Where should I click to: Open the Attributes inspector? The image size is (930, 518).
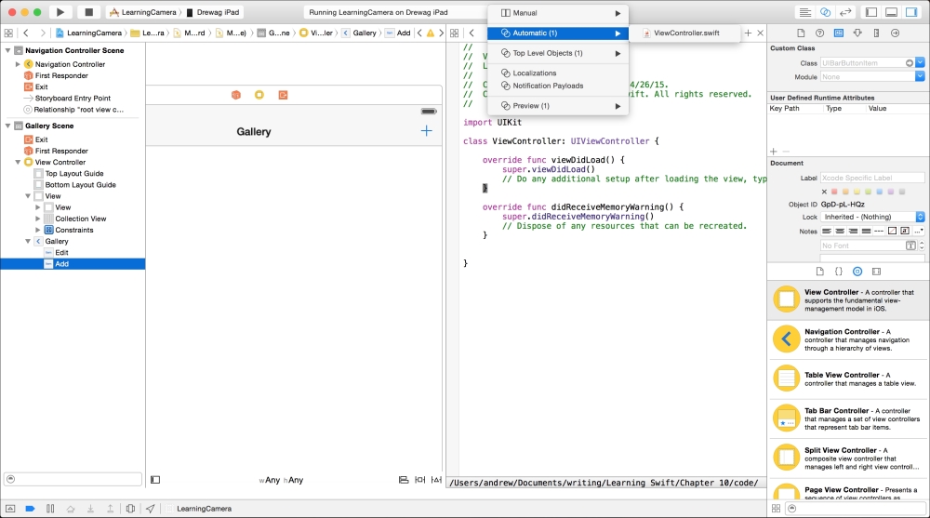click(x=857, y=33)
